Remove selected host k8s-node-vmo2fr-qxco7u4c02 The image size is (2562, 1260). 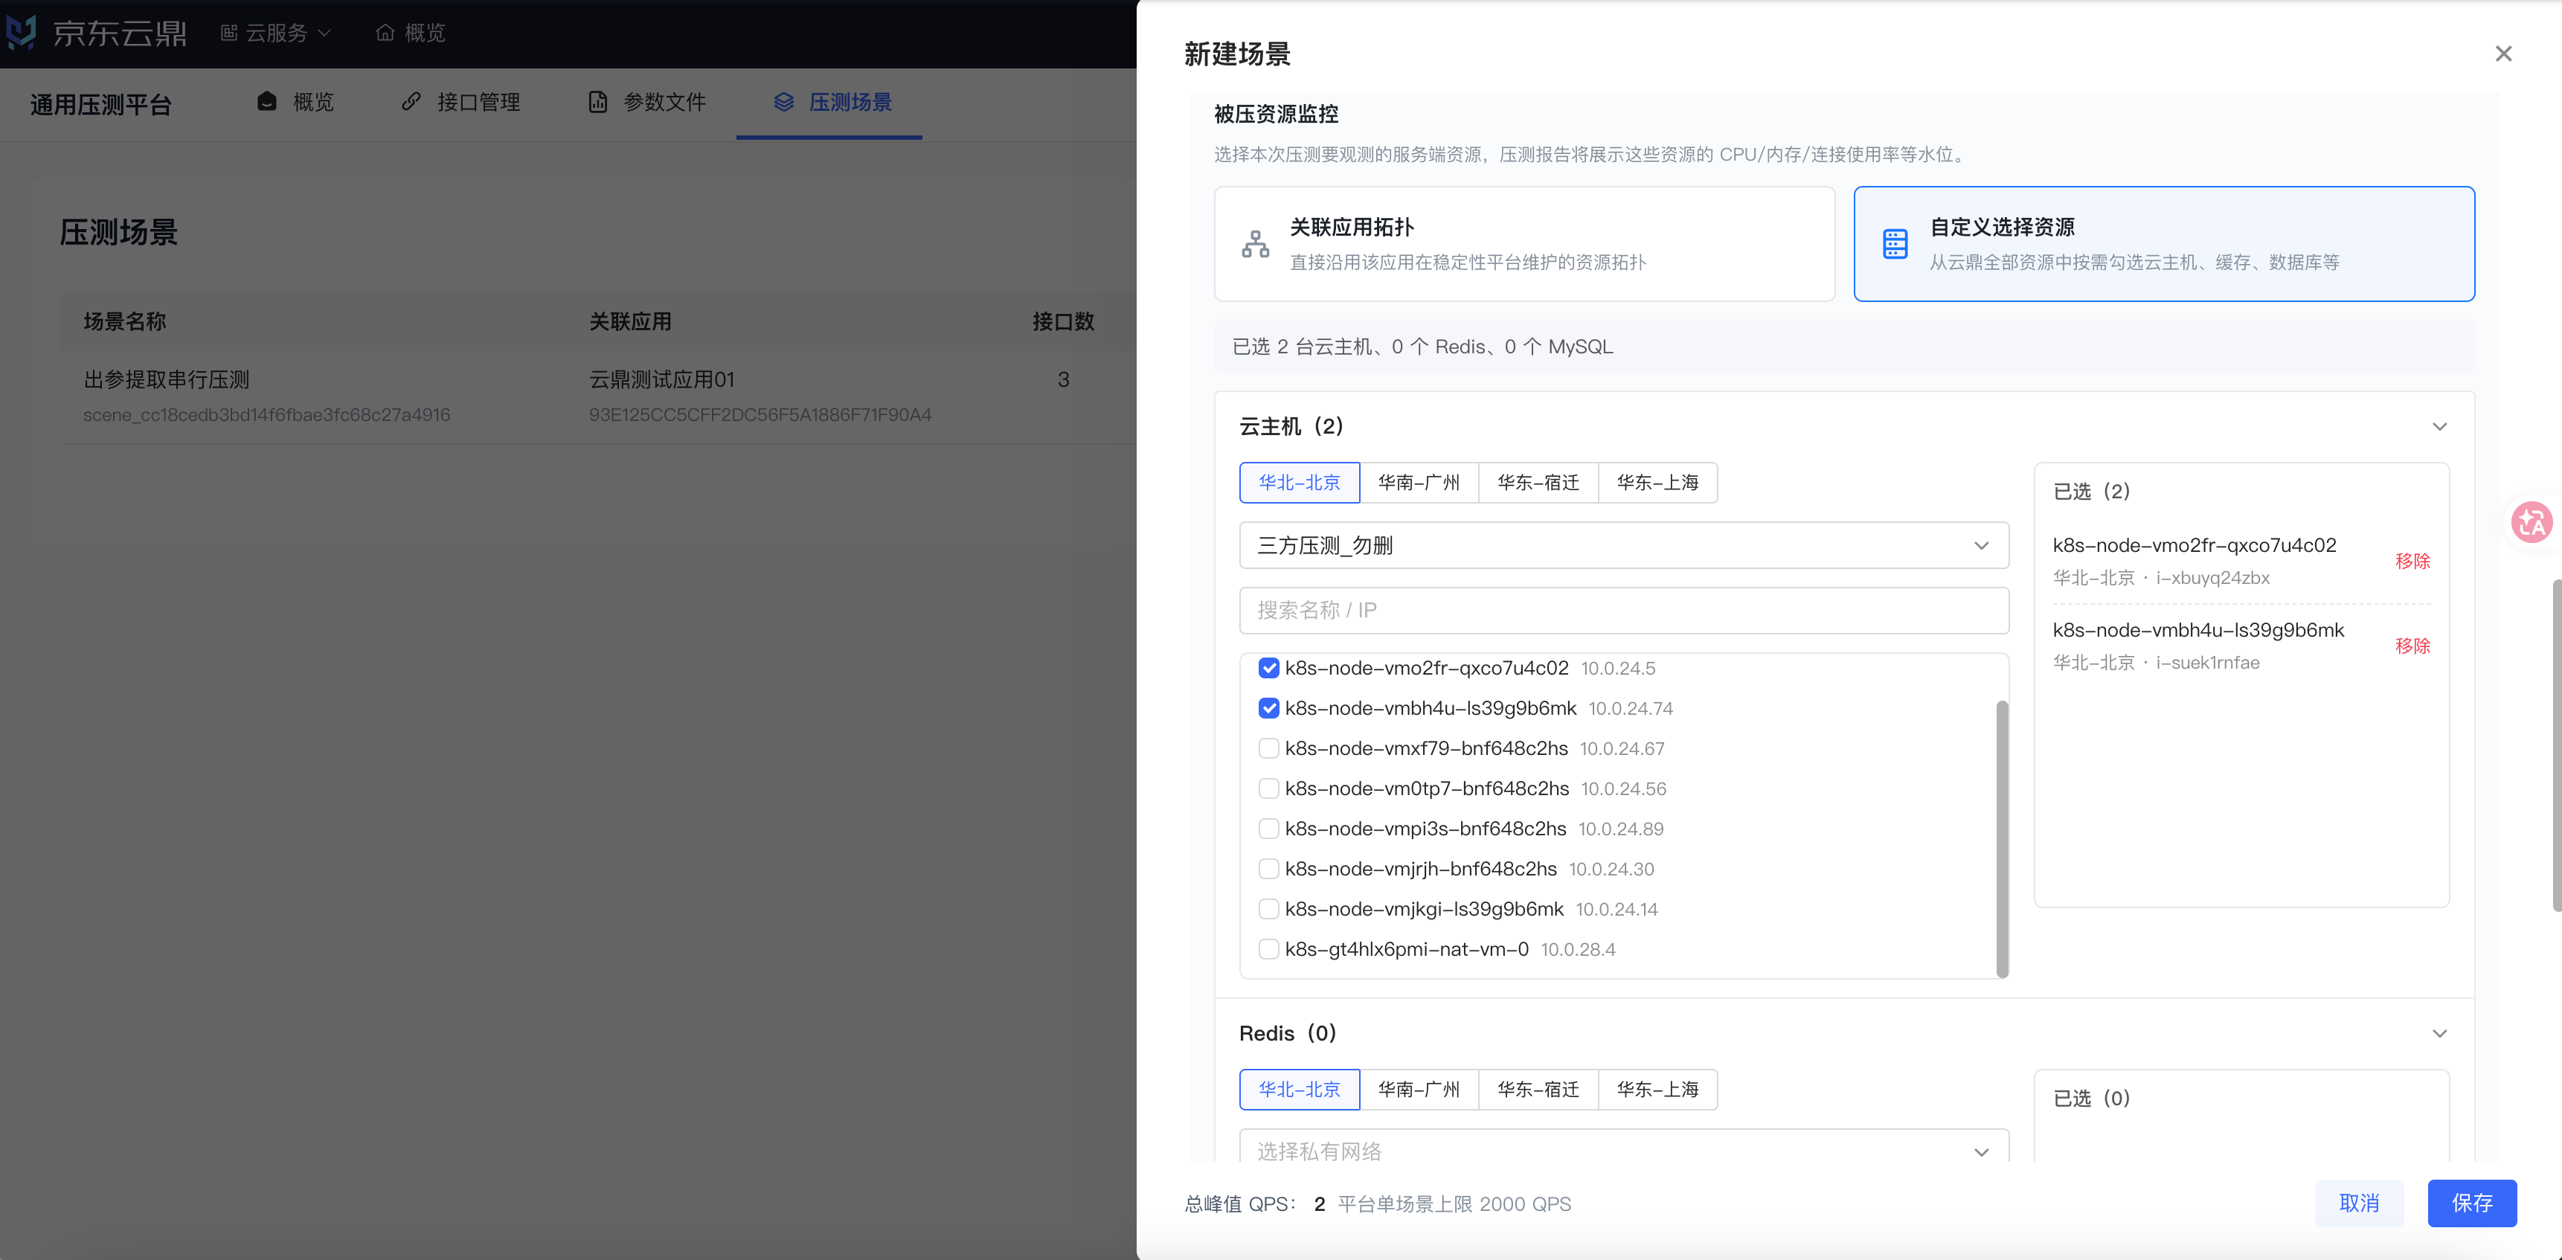click(x=2412, y=561)
